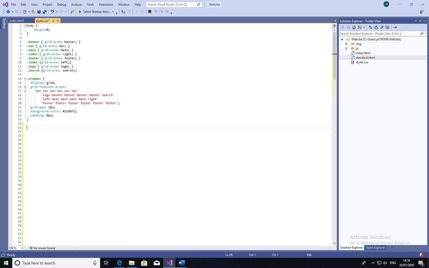Open the Debug menu
429x268 pixels.
coord(61,5)
